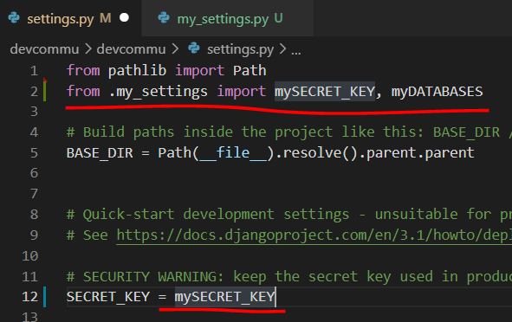The width and height of the screenshot is (512, 322).
Task: Click the M git status on settings.py tab
Action: 106,18
